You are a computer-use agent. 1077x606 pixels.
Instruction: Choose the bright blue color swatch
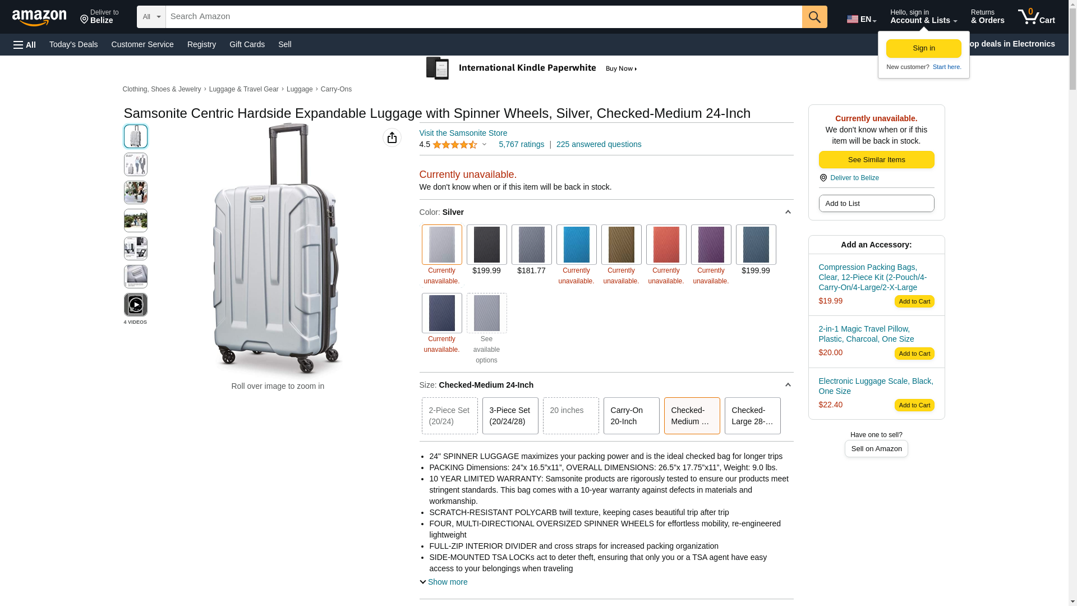[x=576, y=245]
